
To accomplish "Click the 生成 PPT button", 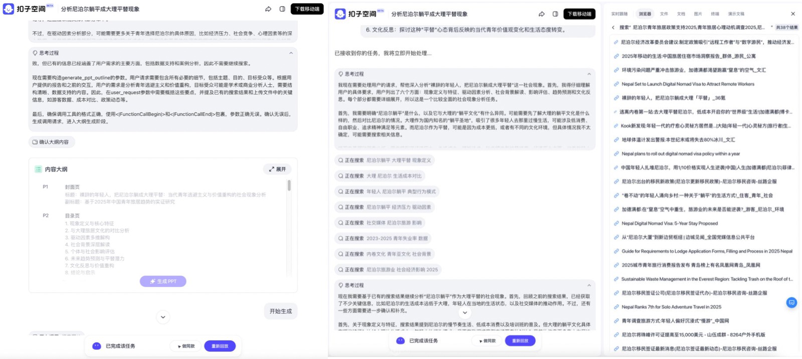I will click(x=163, y=281).
